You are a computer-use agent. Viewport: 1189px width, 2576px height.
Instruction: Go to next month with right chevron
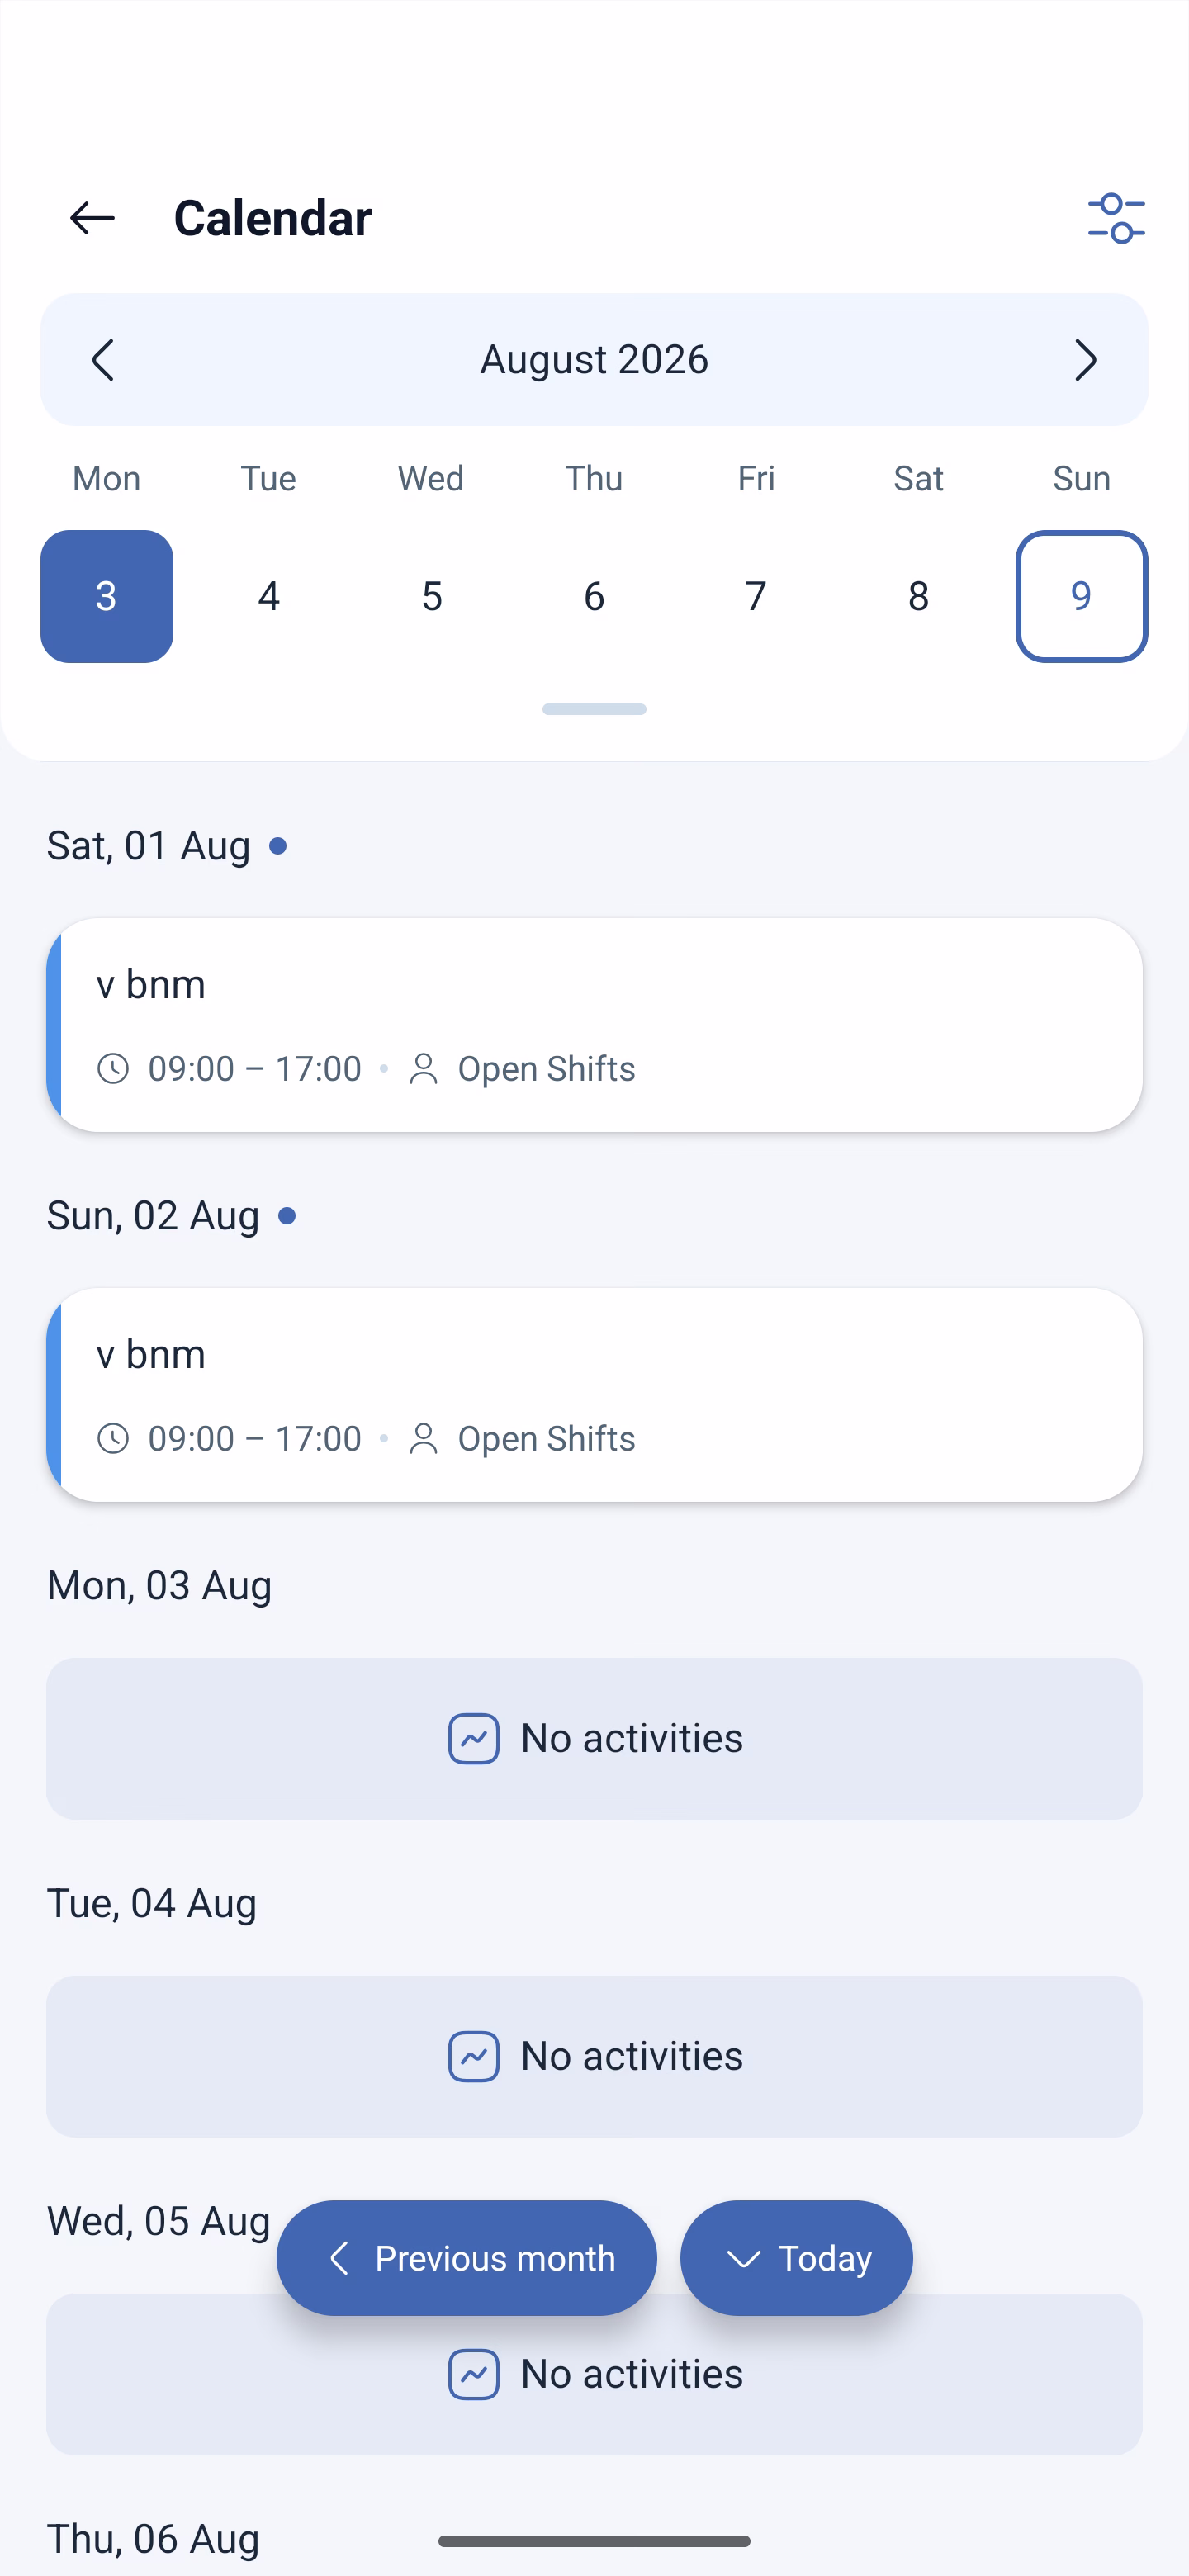click(1085, 359)
